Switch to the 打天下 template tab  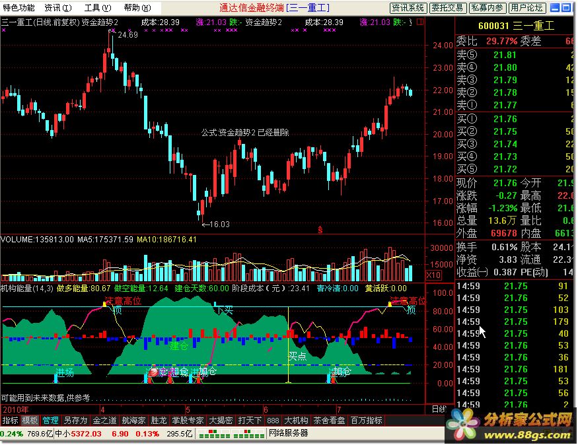point(250,421)
